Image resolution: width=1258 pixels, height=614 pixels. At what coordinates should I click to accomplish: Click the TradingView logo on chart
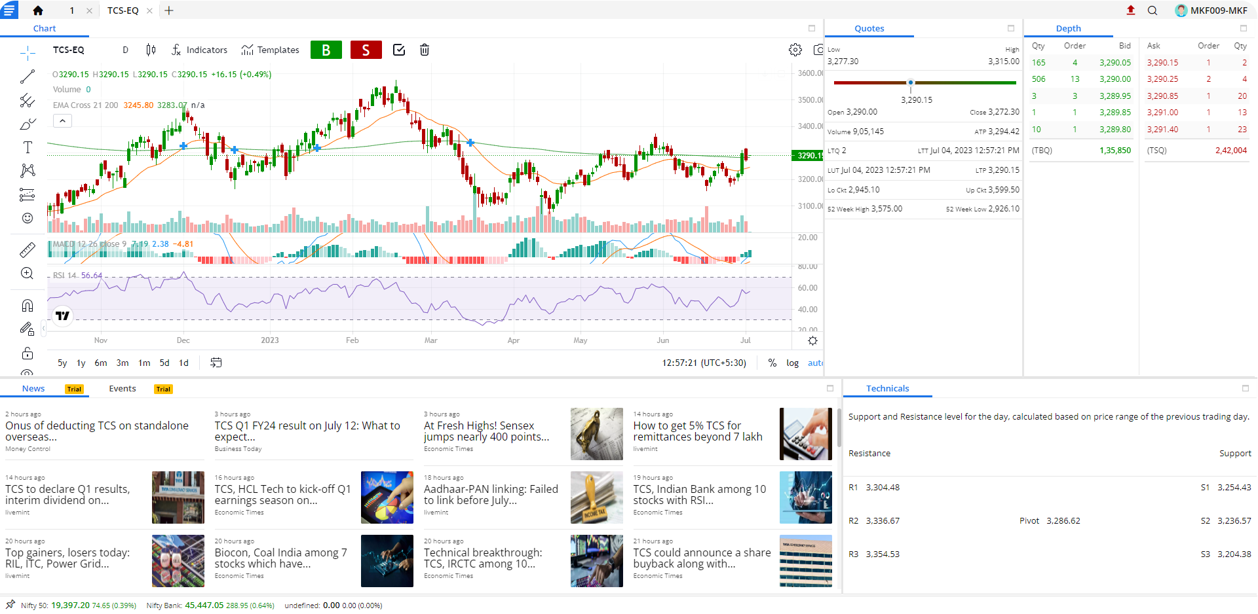click(x=62, y=316)
